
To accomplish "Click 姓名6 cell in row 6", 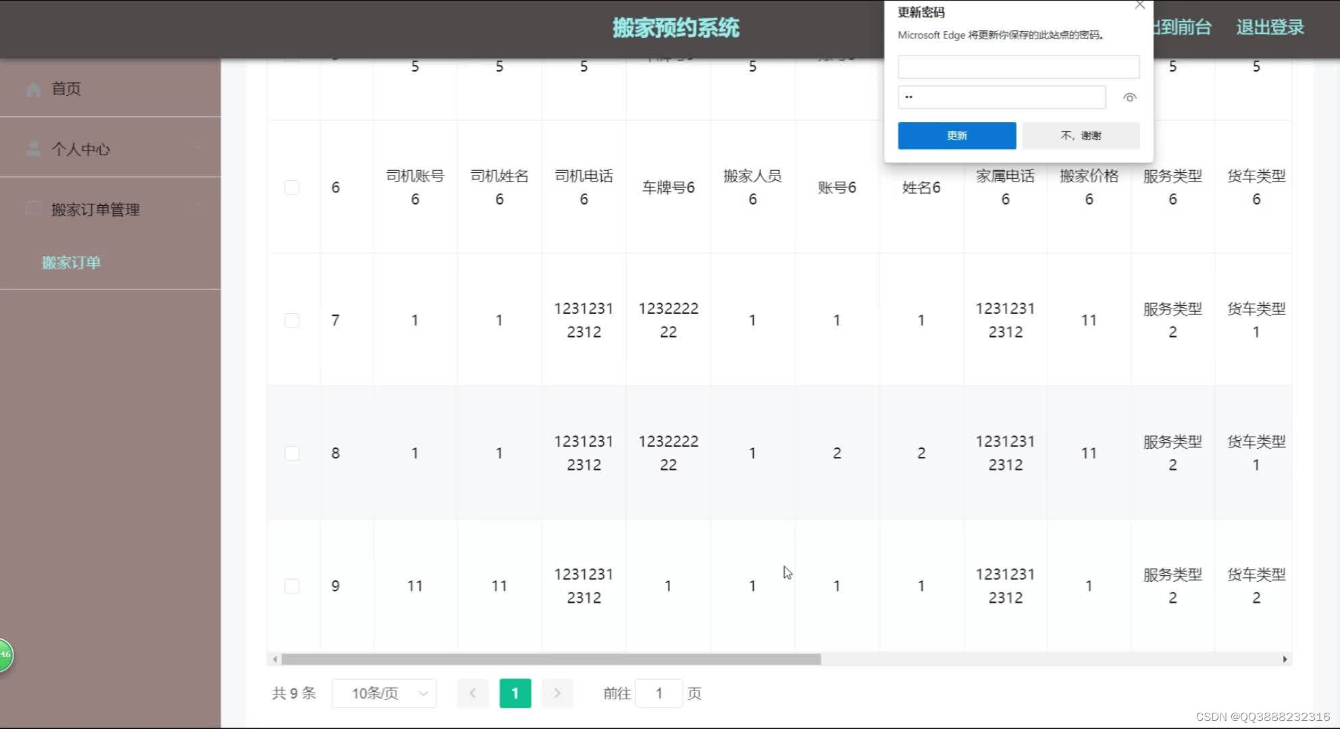I will pyautogui.click(x=921, y=188).
